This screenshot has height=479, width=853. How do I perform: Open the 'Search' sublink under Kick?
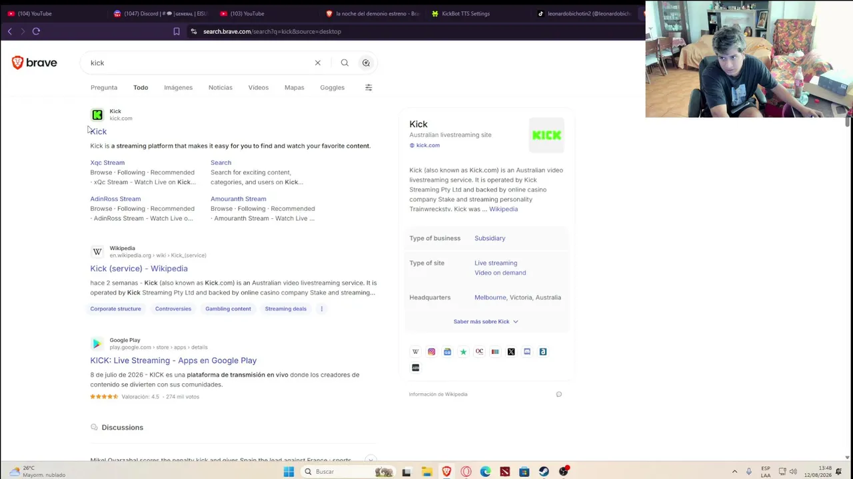pyautogui.click(x=221, y=162)
